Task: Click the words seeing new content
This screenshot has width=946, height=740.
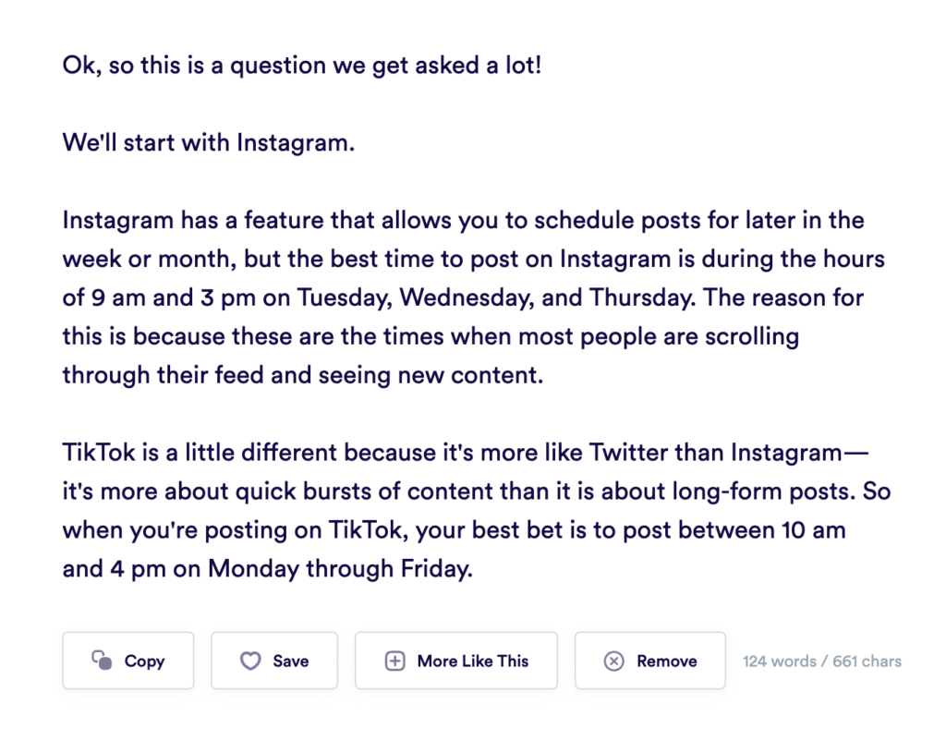Action: click(x=431, y=375)
